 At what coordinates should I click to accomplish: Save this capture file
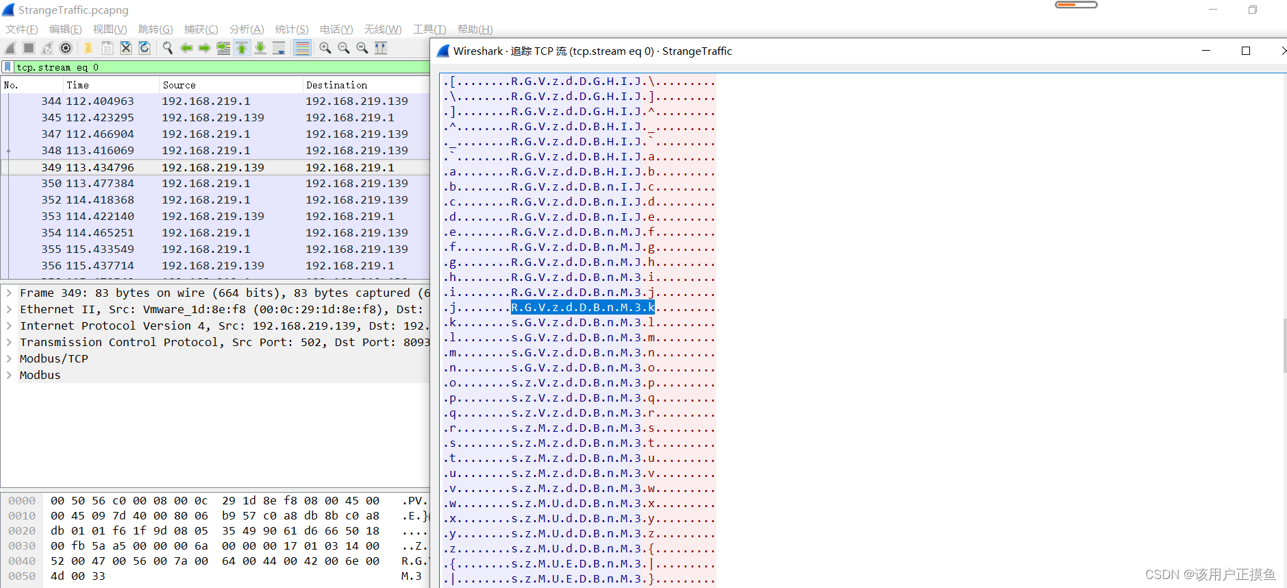(x=108, y=48)
